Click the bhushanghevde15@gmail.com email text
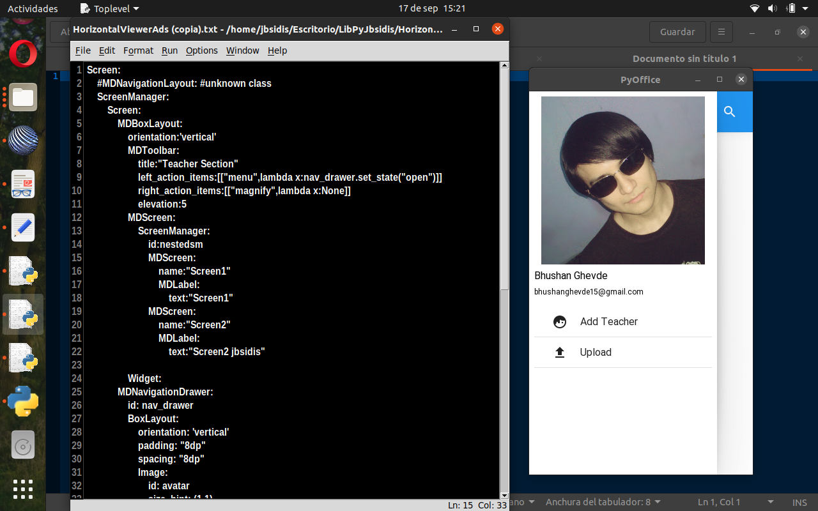This screenshot has height=511, width=818. tap(589, 292)
